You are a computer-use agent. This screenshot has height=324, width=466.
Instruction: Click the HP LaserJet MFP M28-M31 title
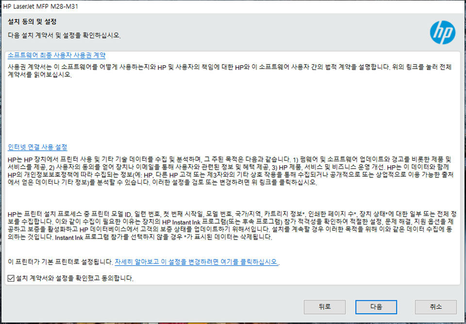coord(41,6)
